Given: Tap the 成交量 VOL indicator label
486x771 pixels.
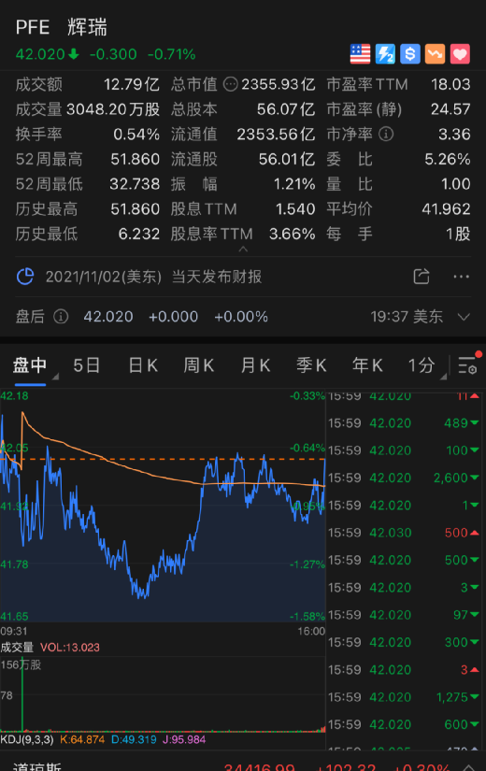Looking at the screenshot, I should 50,647.
